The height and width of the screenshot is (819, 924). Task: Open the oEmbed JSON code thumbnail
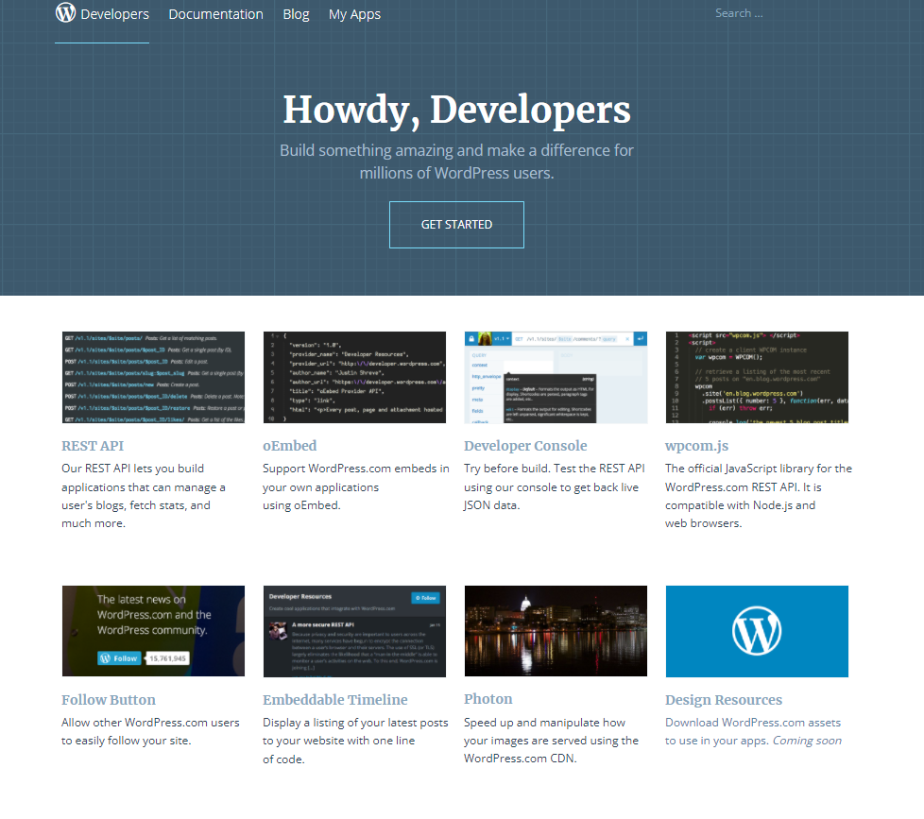click(x=354, y=377)
